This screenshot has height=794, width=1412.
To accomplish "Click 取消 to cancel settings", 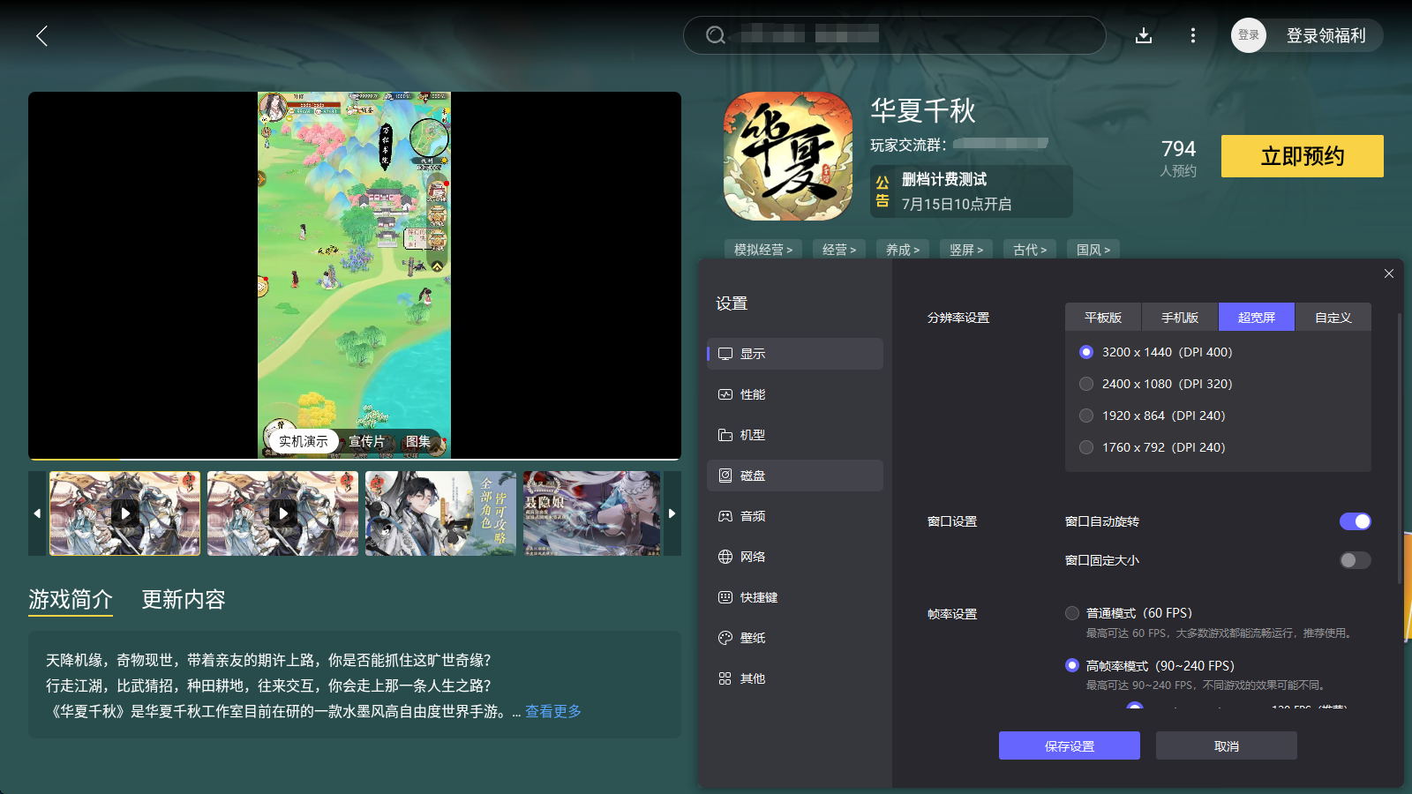I will (1227, 745).
